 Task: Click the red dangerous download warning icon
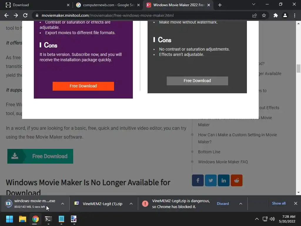[x=145, y=204]
